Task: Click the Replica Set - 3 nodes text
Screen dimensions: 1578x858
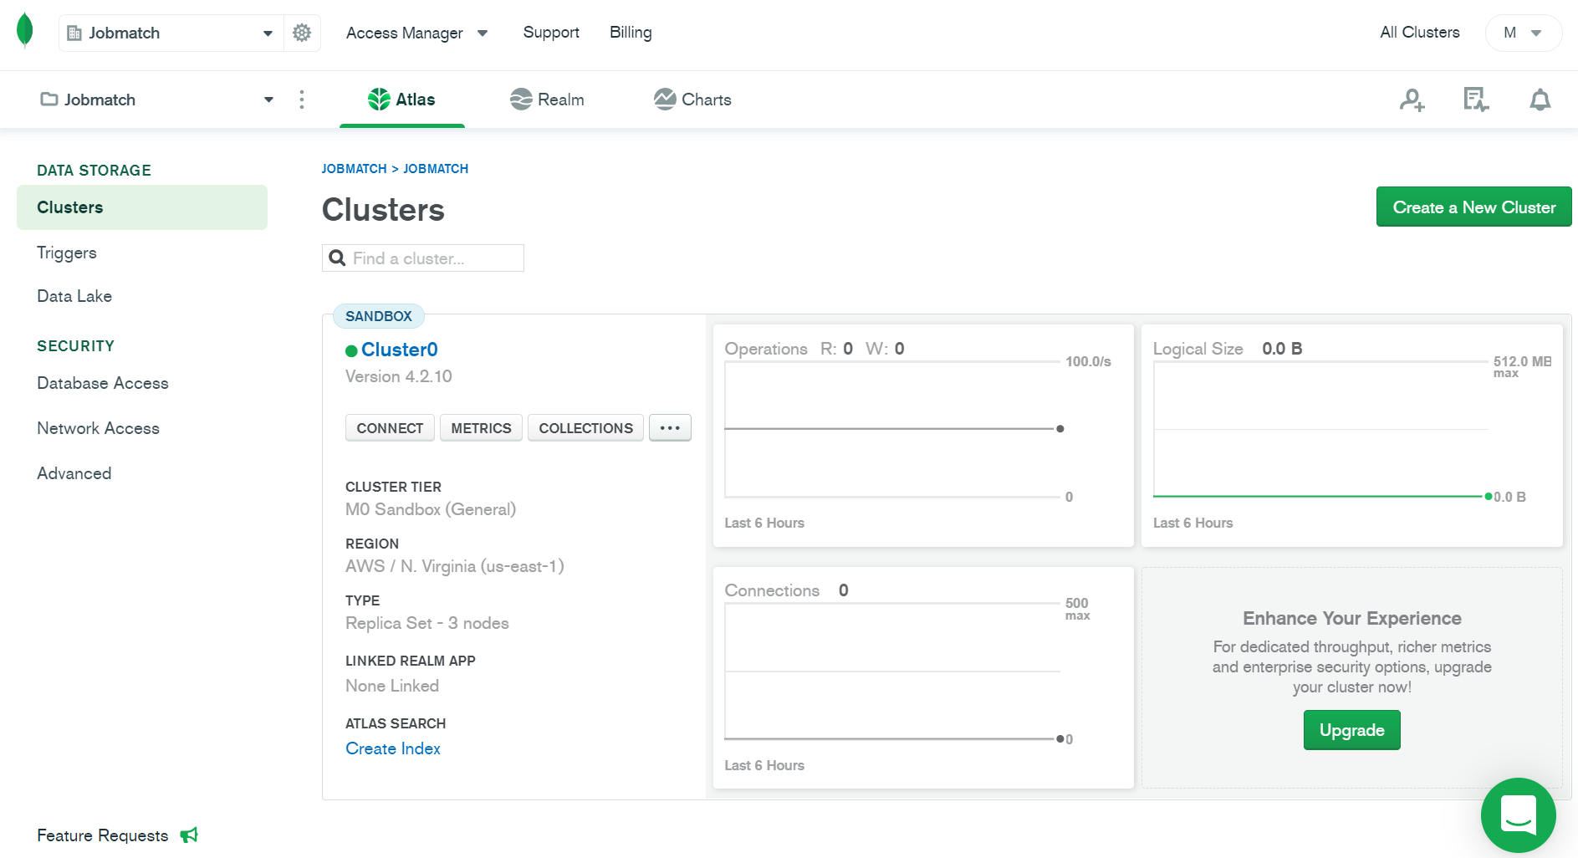Action: [427, 623]
